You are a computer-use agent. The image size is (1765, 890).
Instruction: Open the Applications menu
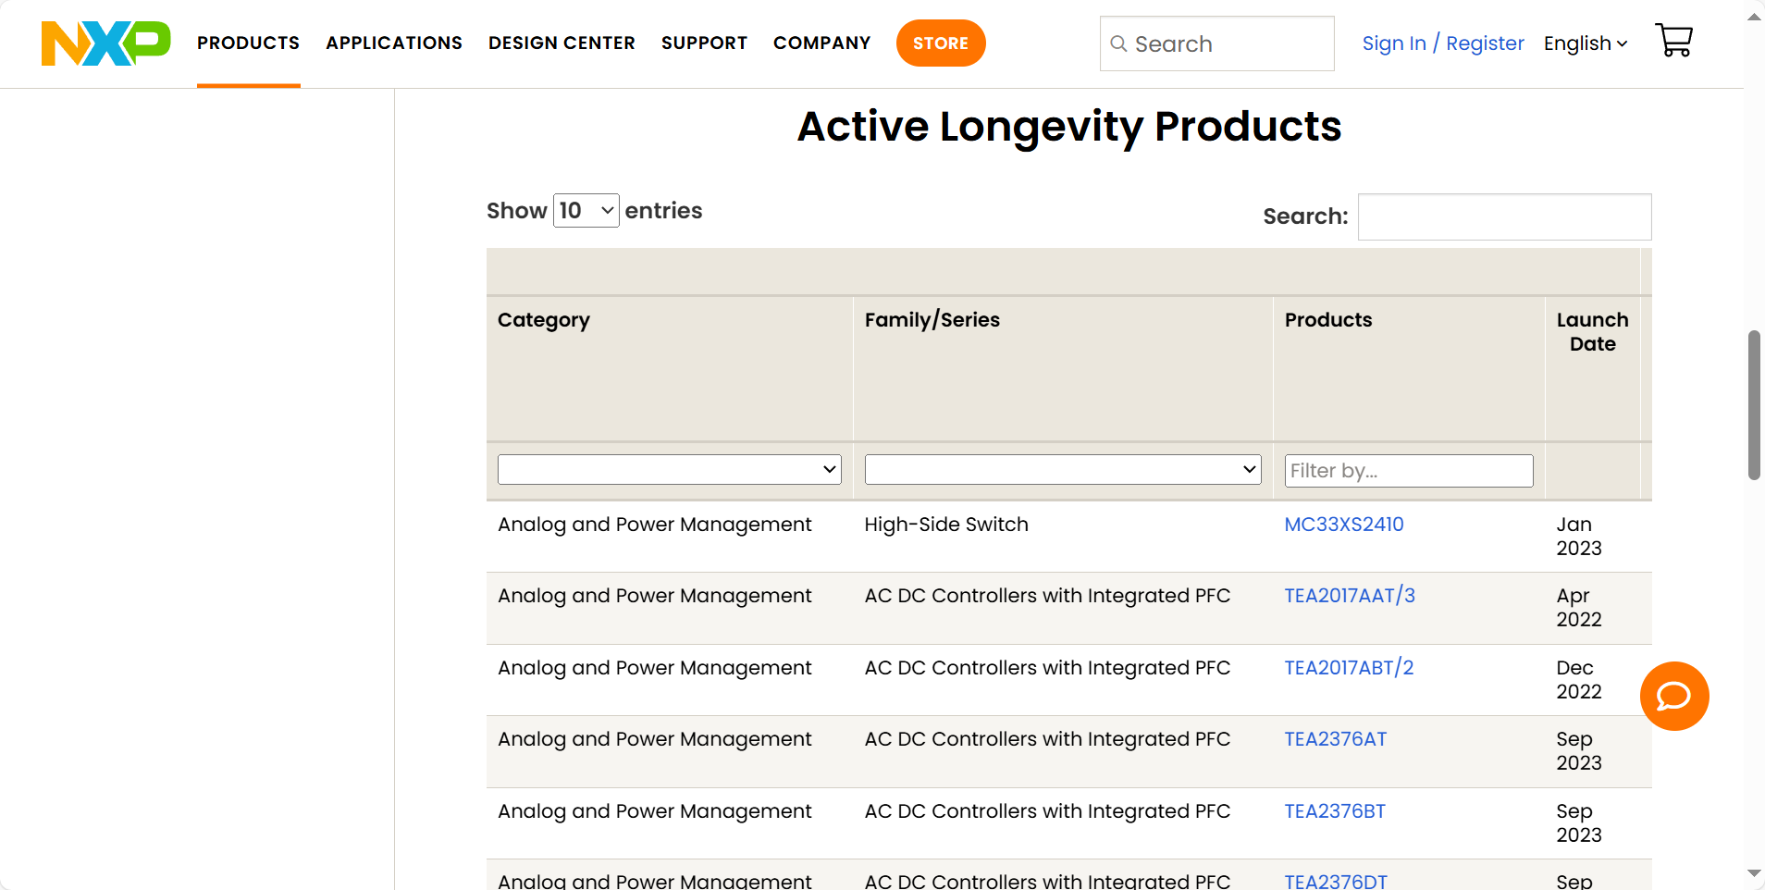point(394,43)
